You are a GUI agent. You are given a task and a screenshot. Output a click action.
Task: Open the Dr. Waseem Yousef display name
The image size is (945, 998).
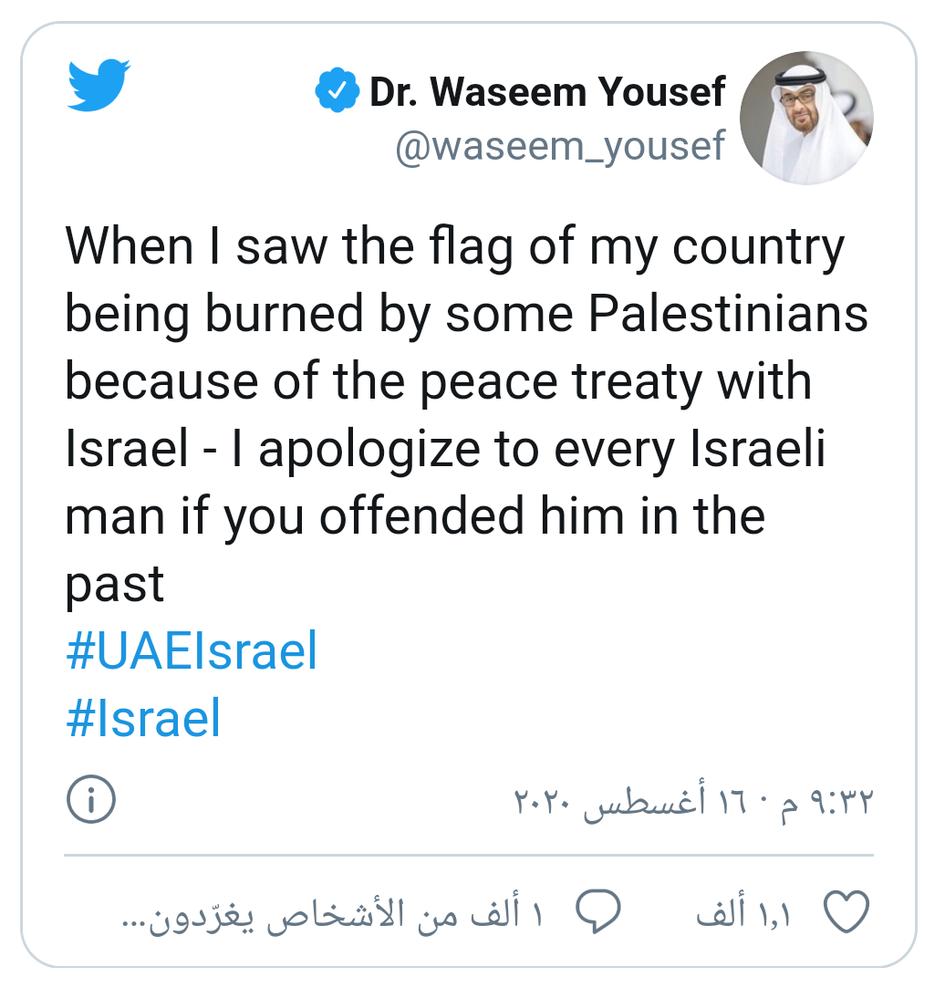(547, 91)
